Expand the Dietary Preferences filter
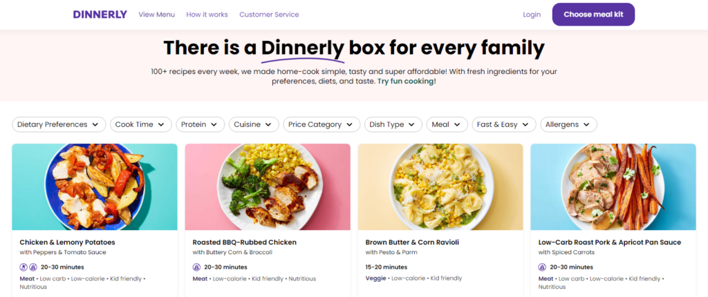The height and width of the screenshot is (297, 708). 59,124
